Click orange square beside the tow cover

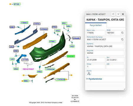click(x=24, y=75)
